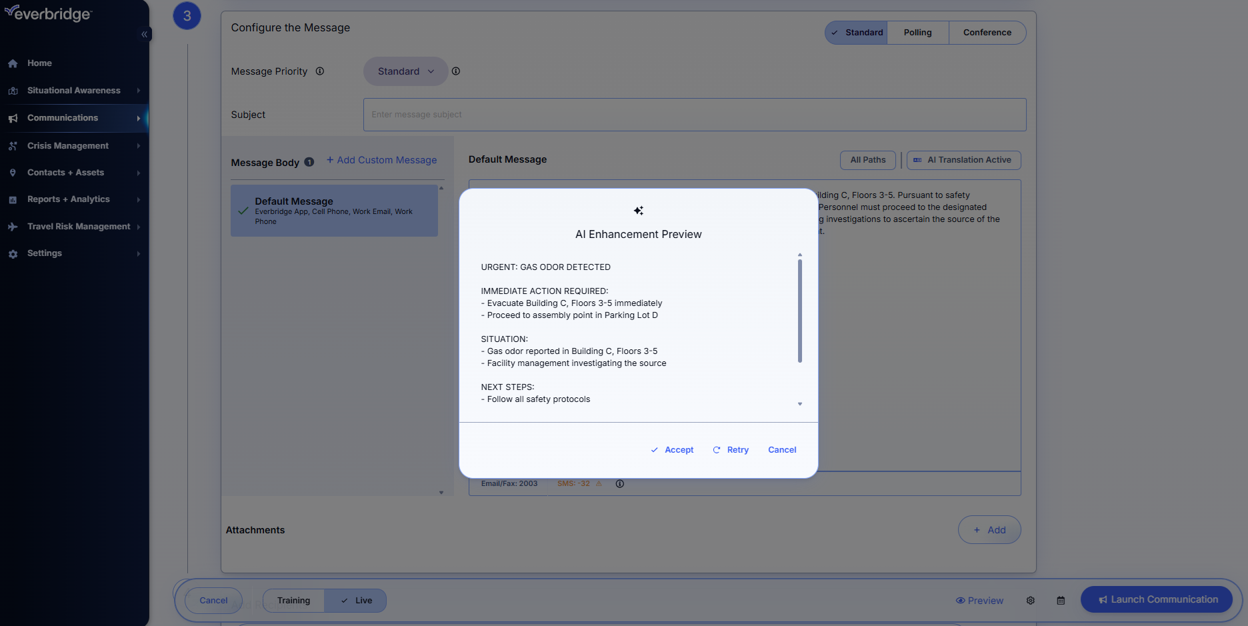Accept the AI enhanced message

[x=672, y=450]
